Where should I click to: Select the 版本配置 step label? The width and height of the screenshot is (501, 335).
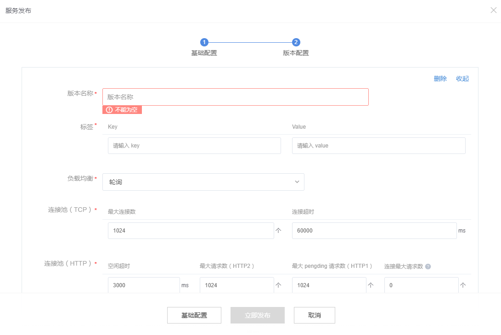pos(296,53)
